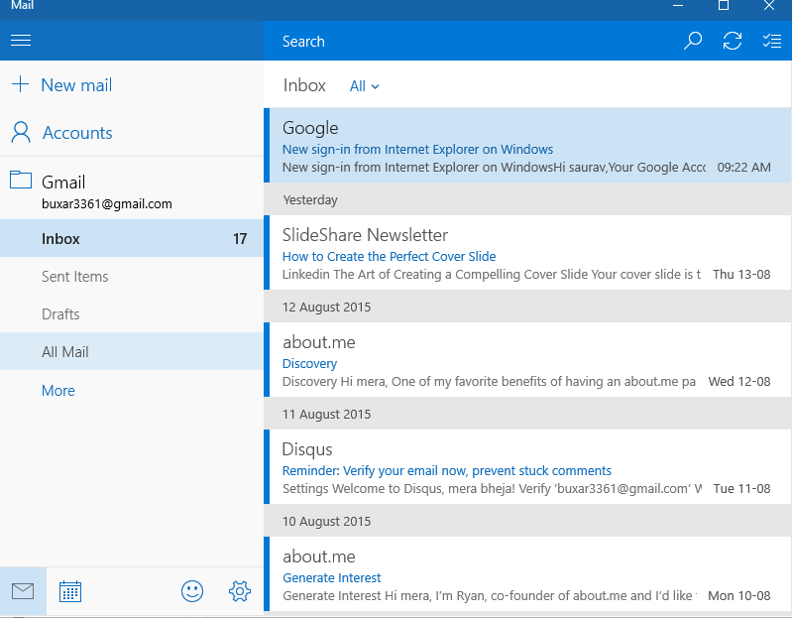The image size is (792, 618).
Task: Click subject How to Create the Perfect Cover Slide
Action: (x=389, y=256)
